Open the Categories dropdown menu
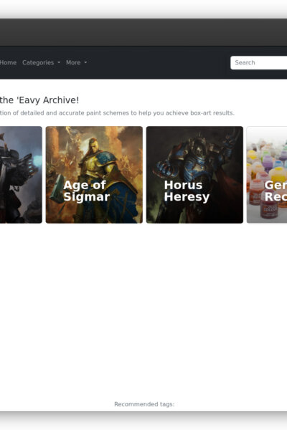 pos(41,62)
